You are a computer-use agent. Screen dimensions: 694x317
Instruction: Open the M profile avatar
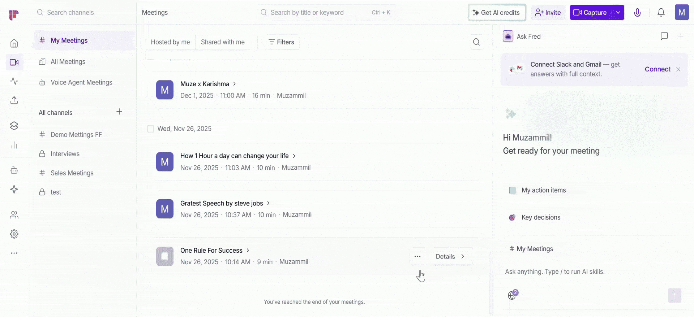tap(682, 12)
